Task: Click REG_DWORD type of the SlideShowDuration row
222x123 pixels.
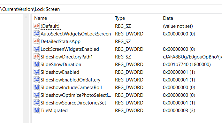Action: pos(129,65)
